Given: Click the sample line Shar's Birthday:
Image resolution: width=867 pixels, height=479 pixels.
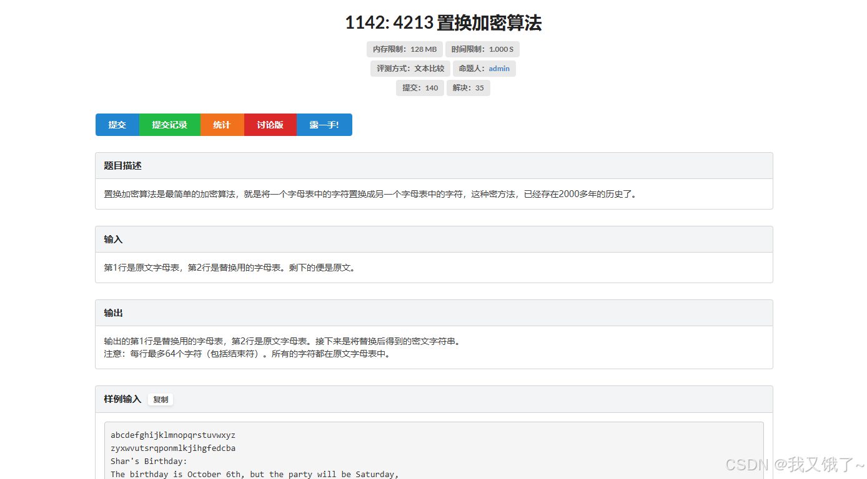Looking at the screenshot, I should [x=149, y=461].
